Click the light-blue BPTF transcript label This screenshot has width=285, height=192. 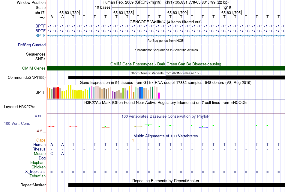[x=40, y=36]
